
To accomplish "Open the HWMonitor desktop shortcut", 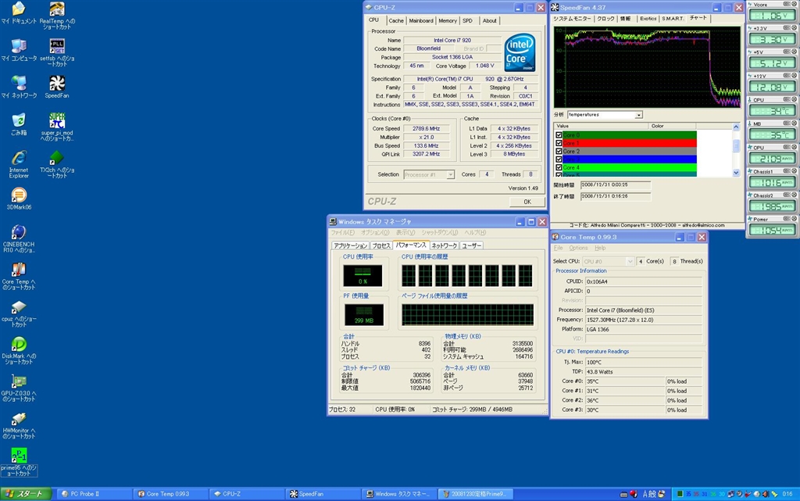I will (x=19, y=420).
